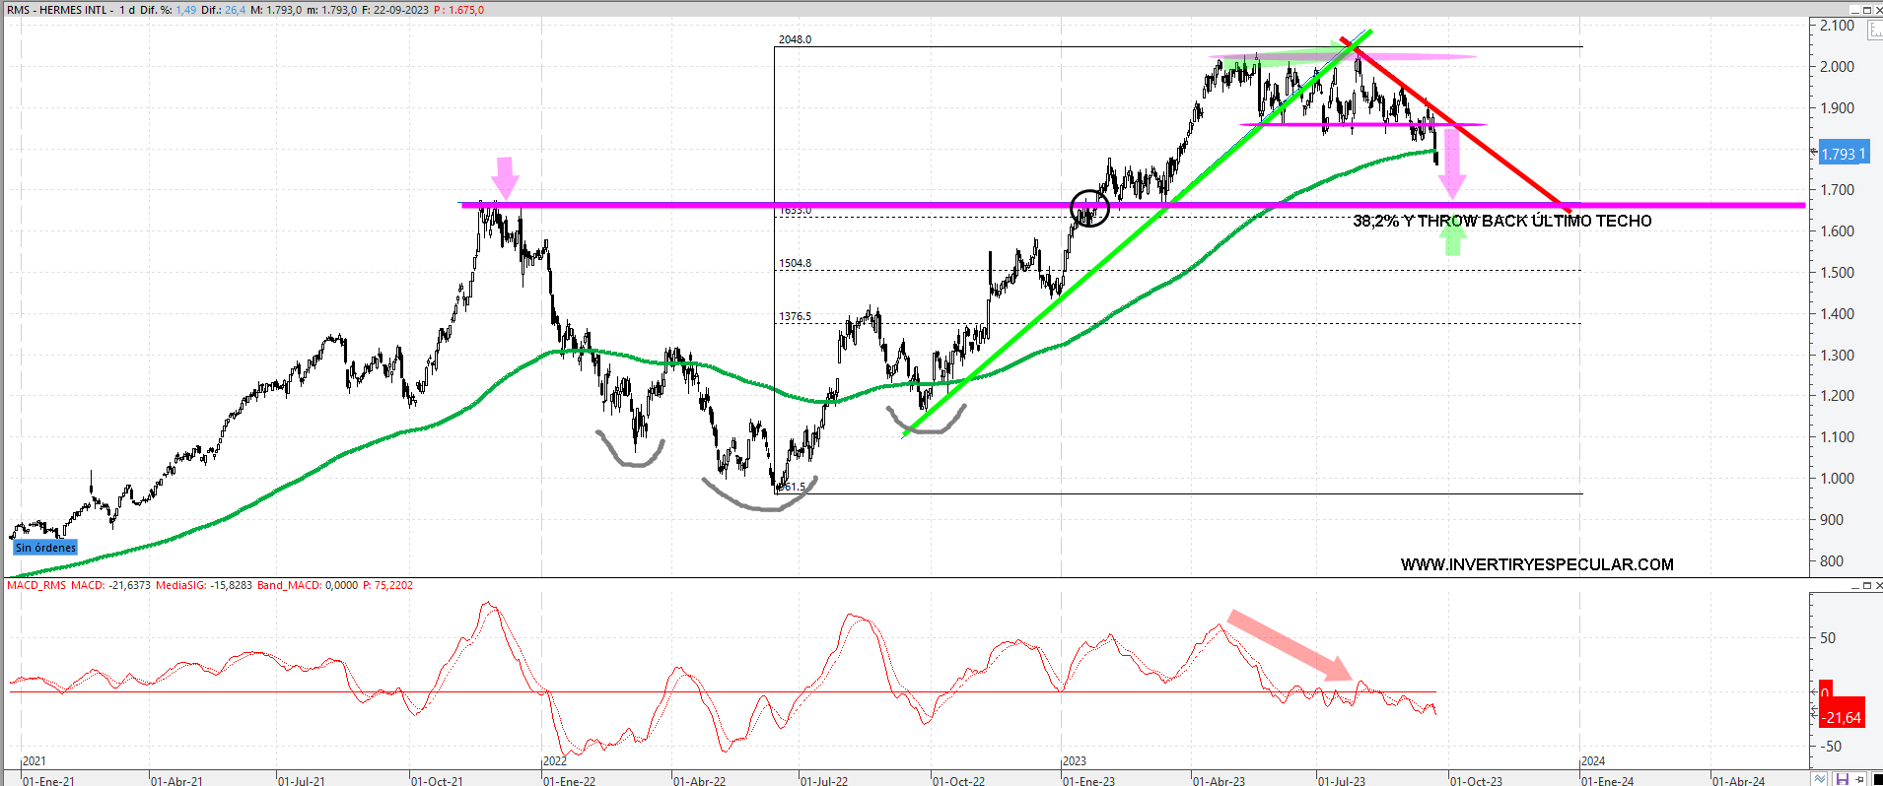The image size is (1883, 786).
Task: Click the MACD_RMS indicator title label
Action: (x=36, y=585)
